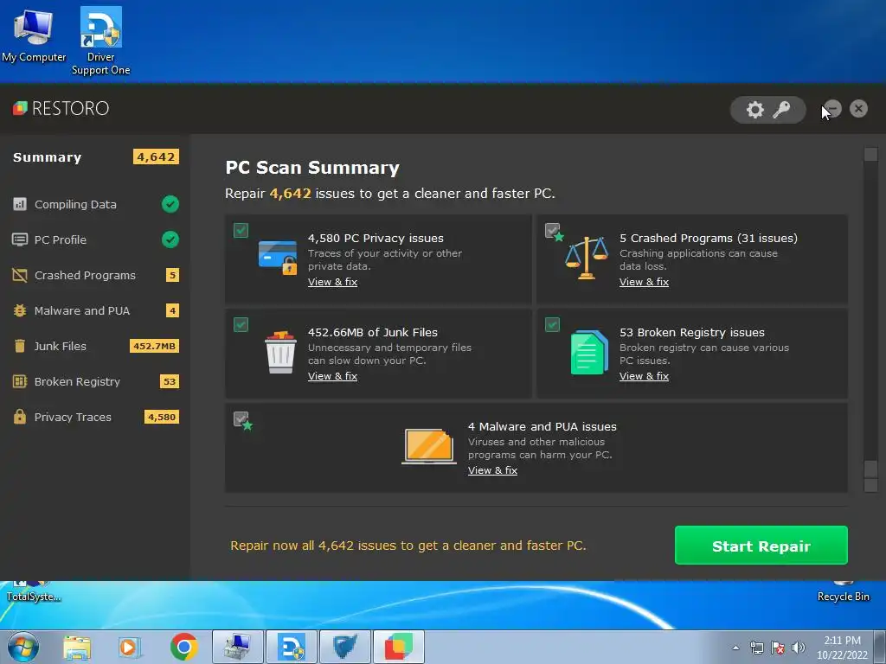Open media player taskbar icon
Screen dimensions: 886x664
click(x=130, y=648)
